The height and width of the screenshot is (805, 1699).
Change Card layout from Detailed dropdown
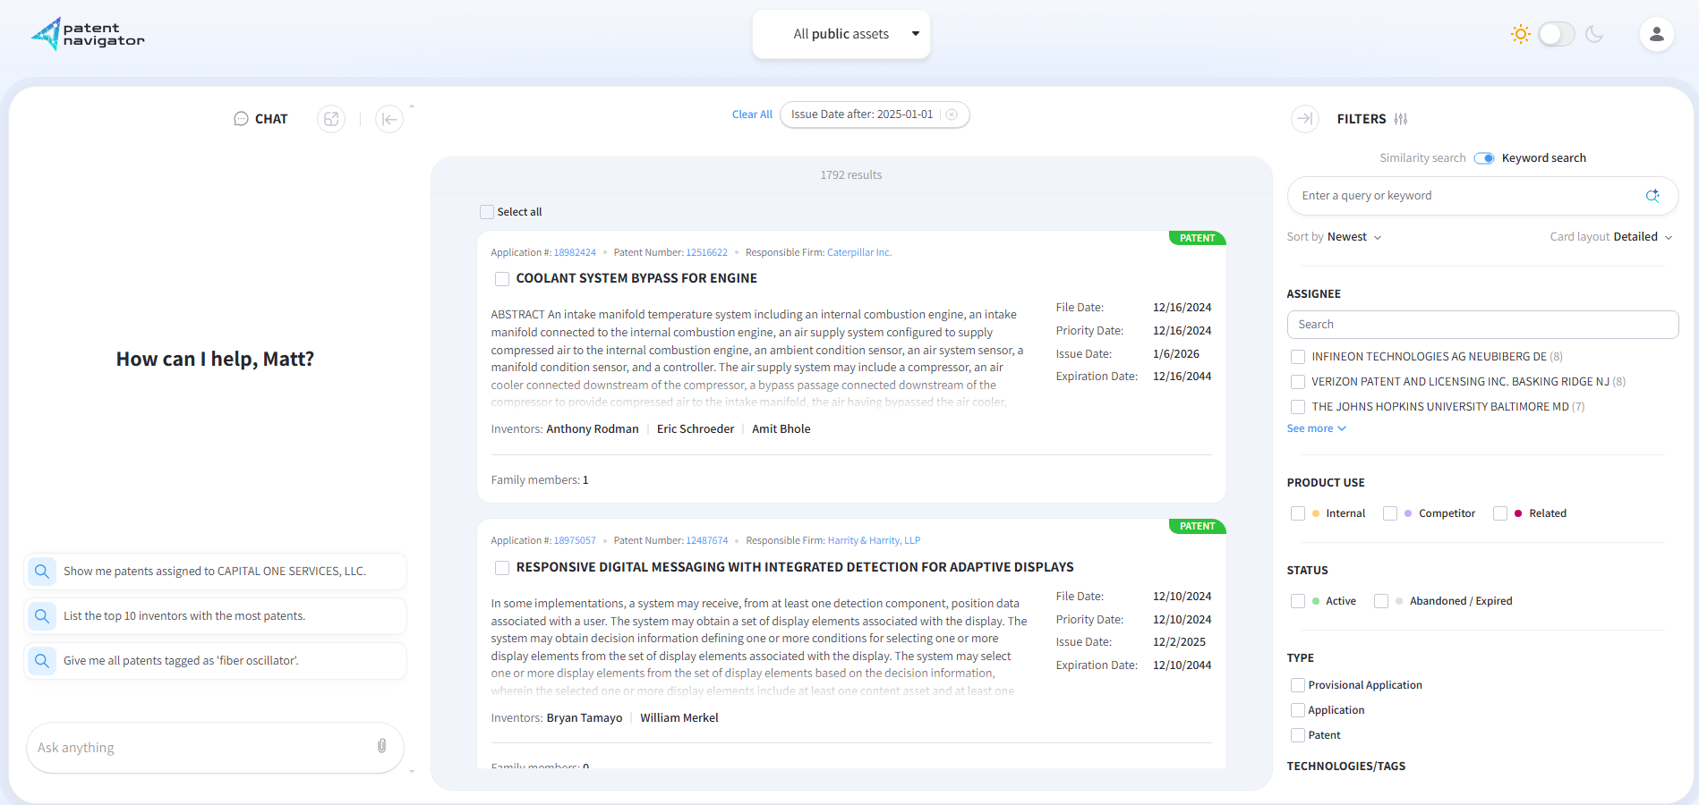click(1644, 237)
